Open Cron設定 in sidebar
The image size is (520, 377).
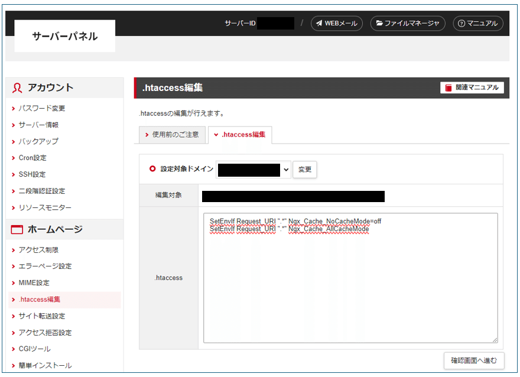click(x=32, y=158)
